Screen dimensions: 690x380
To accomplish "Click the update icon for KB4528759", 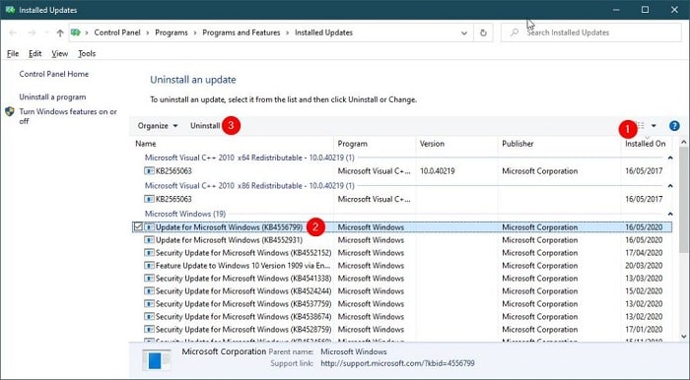I will point(149,330).
